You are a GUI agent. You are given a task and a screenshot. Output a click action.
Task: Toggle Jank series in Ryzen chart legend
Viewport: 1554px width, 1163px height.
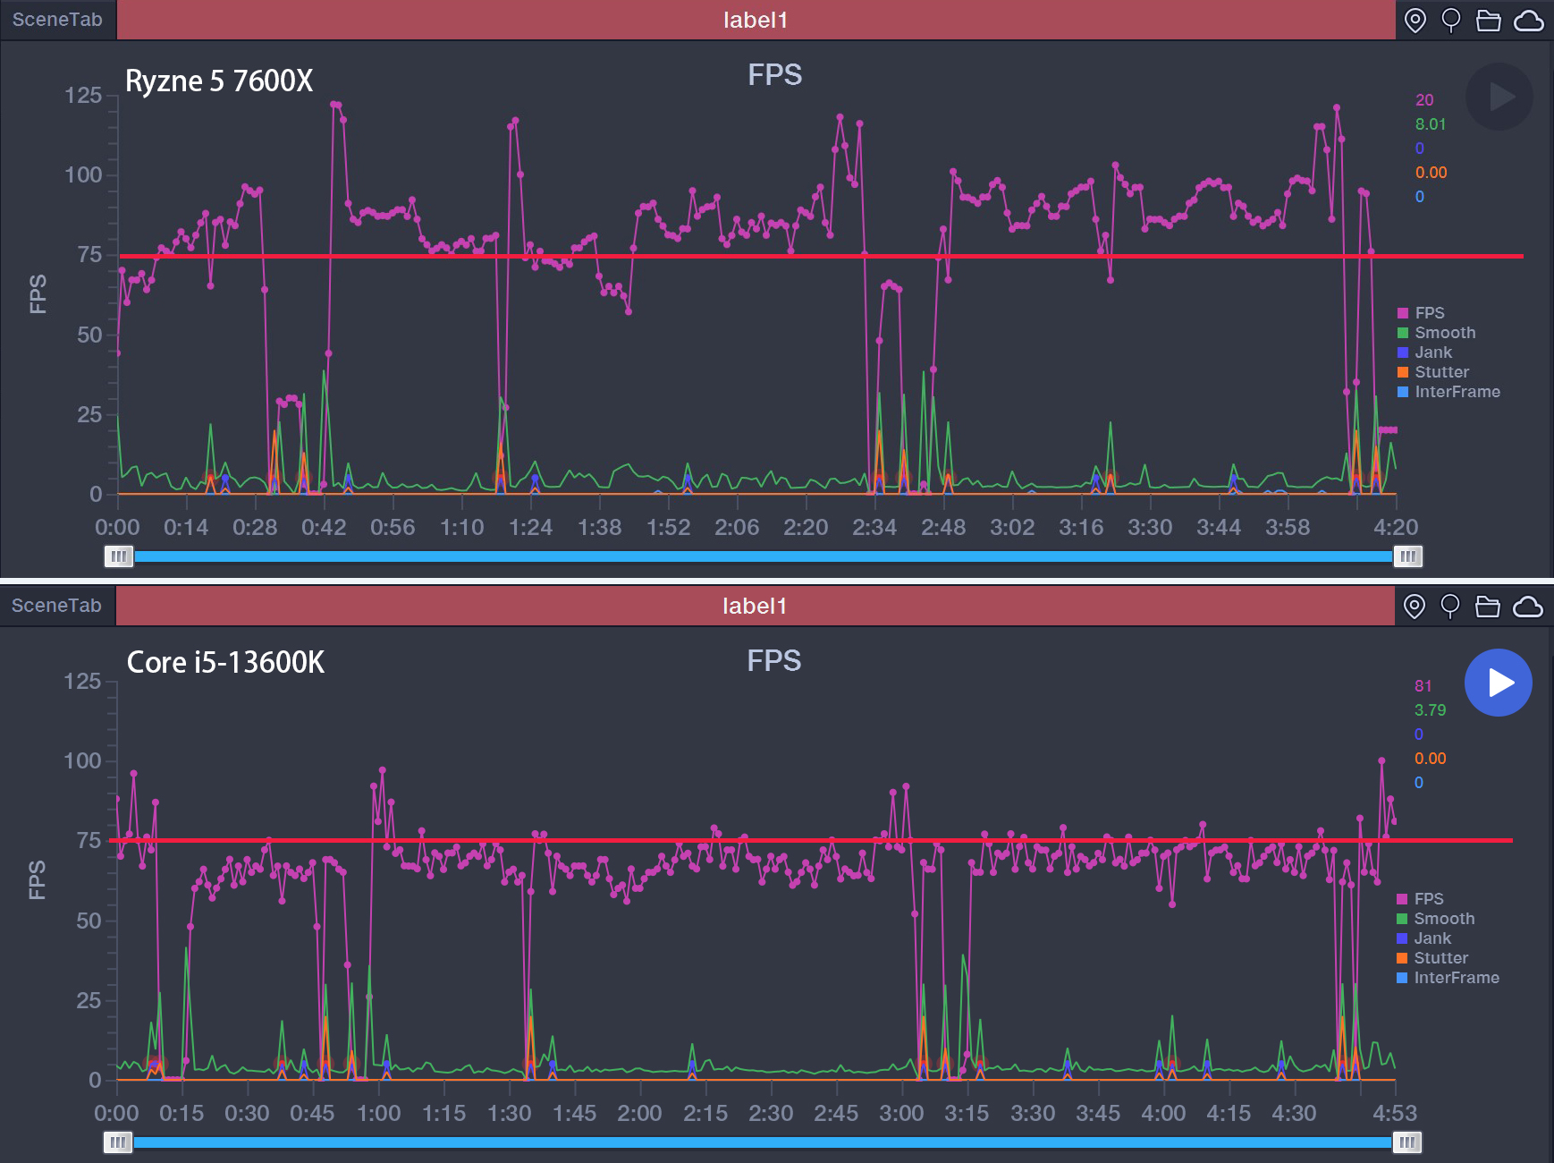pos(1425,352)
